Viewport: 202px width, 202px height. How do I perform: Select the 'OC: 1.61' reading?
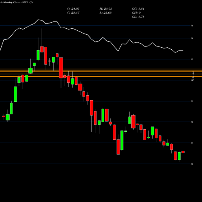click(x=138, y=9)
